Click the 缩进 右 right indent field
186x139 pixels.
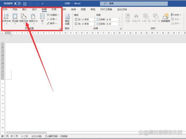click(88, 24)
